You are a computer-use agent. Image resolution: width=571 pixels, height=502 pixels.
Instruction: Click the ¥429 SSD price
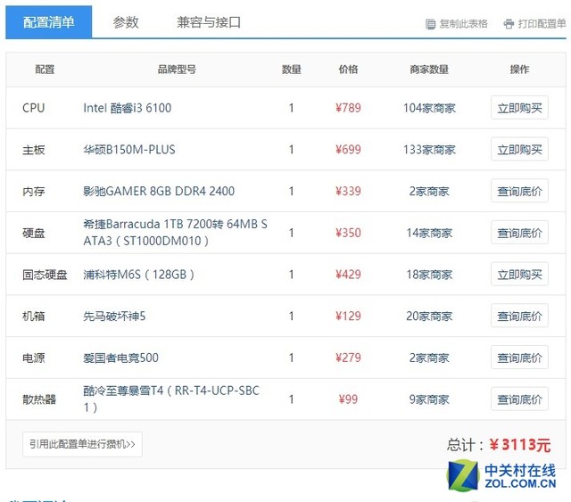coord(348,274)
